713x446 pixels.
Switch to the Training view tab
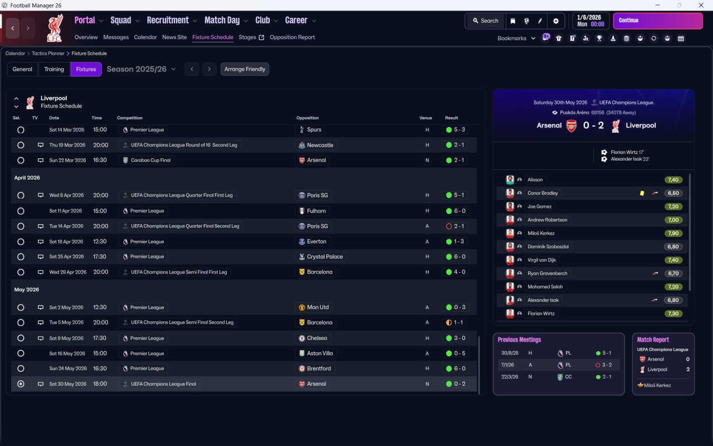click(54, 69)
